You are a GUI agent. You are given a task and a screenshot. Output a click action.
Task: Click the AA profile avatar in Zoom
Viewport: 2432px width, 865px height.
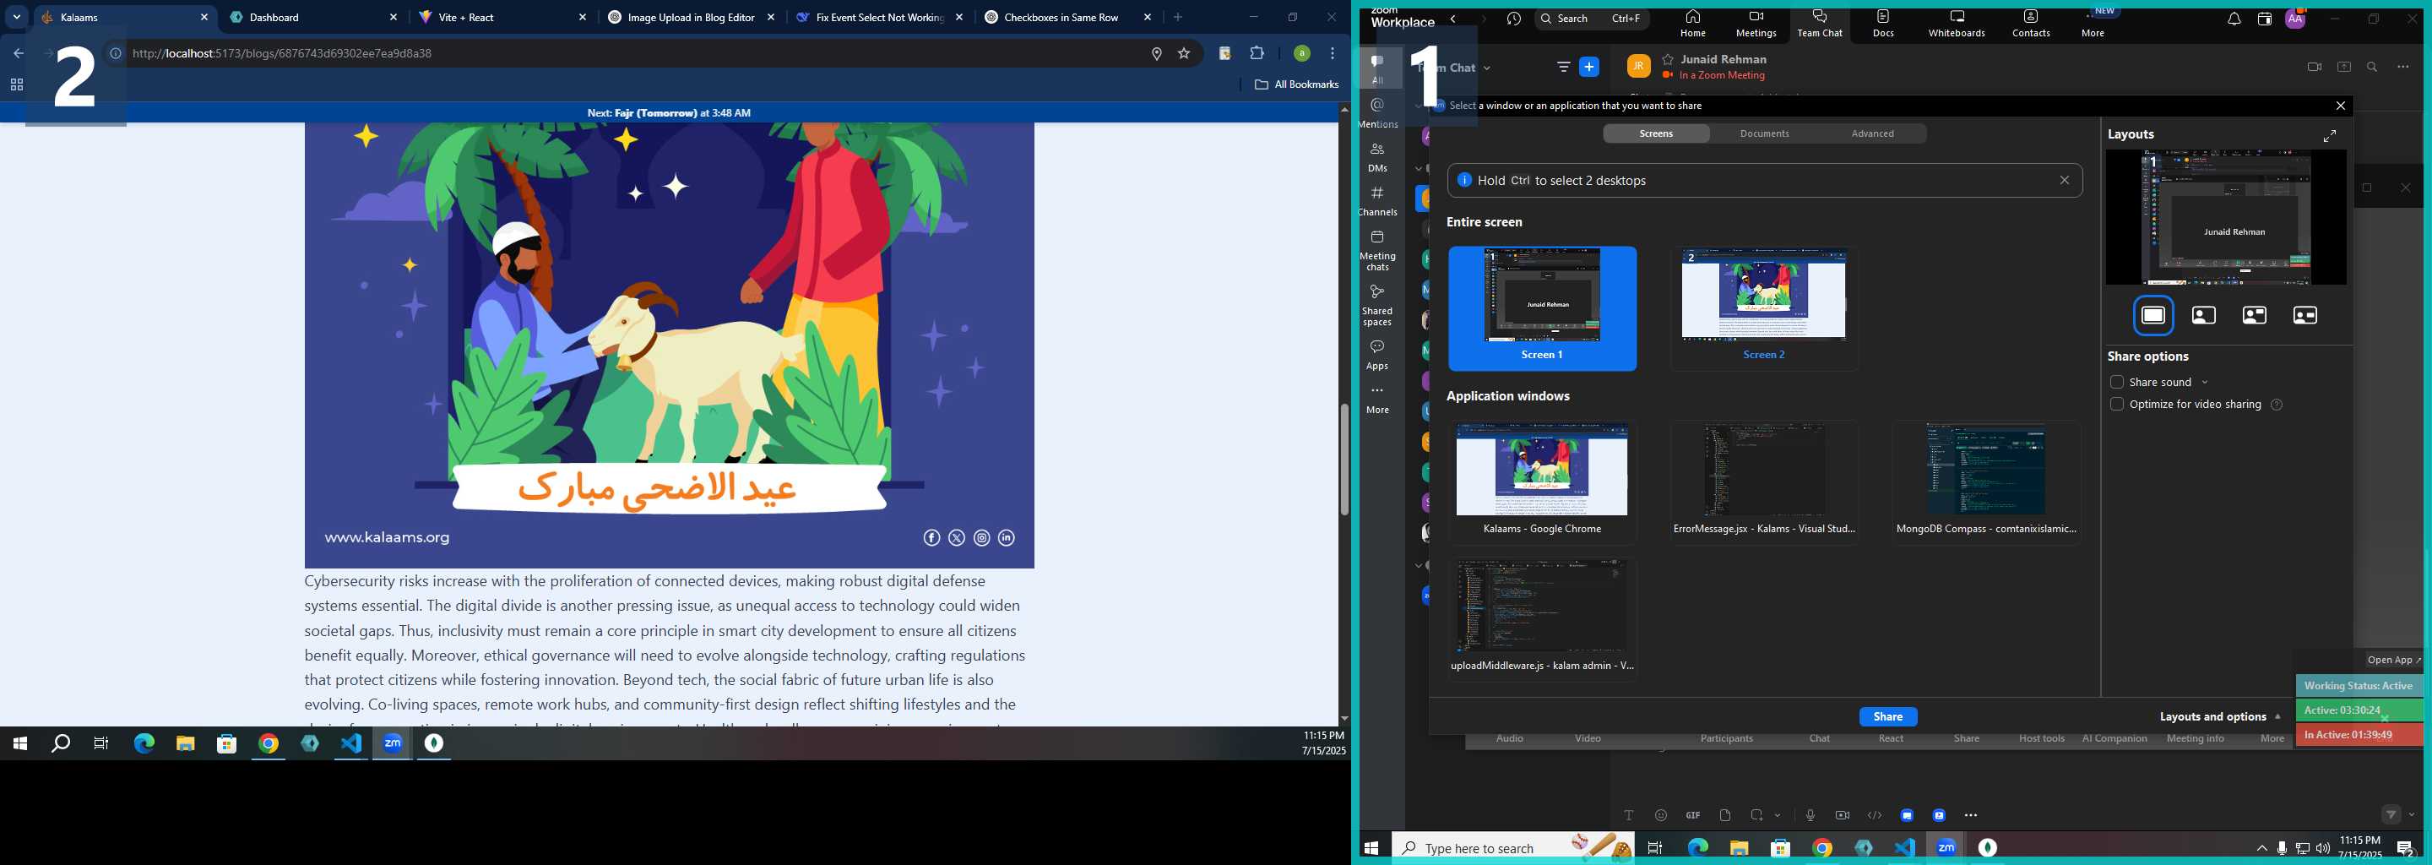(x=2295, y=19)
